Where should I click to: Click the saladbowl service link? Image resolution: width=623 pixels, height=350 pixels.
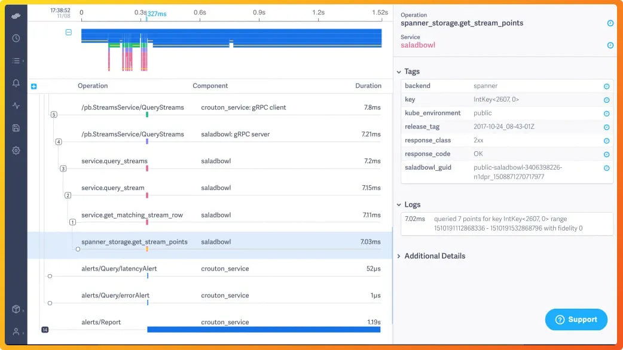[x=417, y=45]
